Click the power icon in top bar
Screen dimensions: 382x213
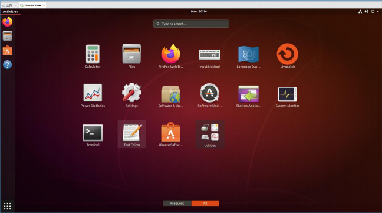[373, 11]
